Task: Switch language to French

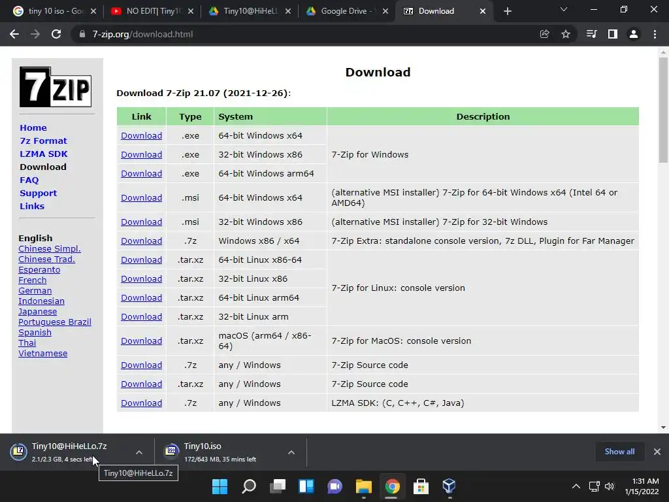Action: [x=33, y=280]
